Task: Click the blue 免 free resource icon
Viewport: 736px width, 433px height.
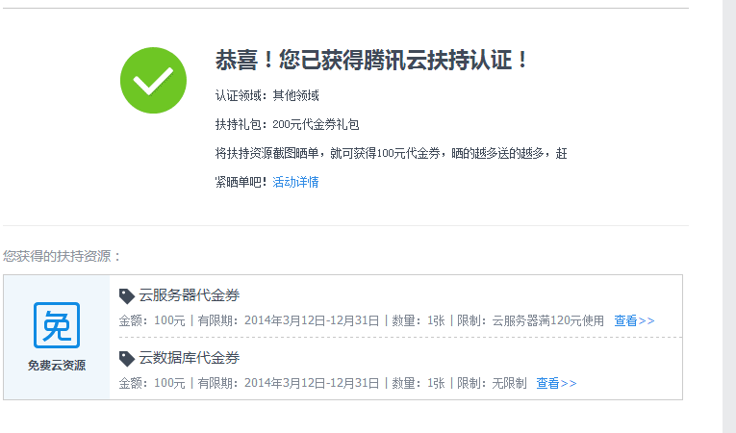Action: 57,325
